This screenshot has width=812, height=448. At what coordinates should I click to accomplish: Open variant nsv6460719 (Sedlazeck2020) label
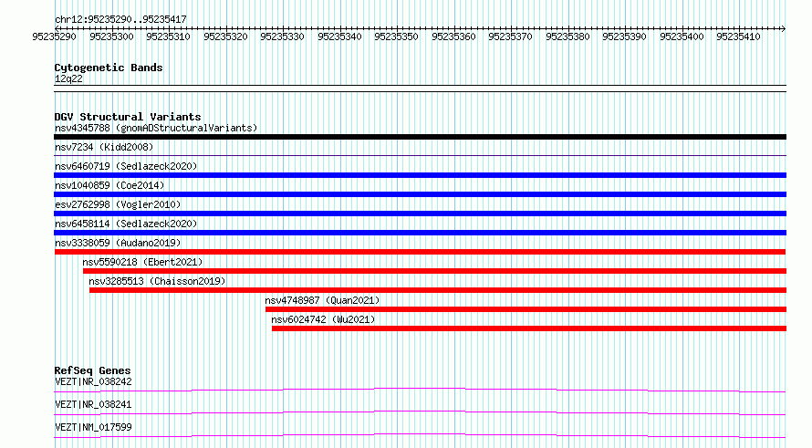(x=126, y=166)
